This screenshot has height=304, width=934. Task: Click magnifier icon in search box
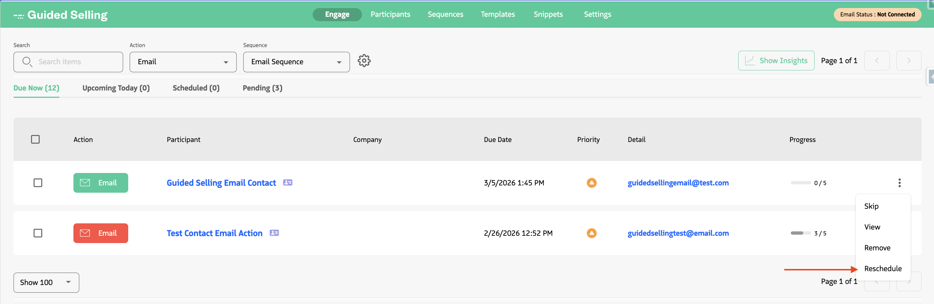pos(27,62)
